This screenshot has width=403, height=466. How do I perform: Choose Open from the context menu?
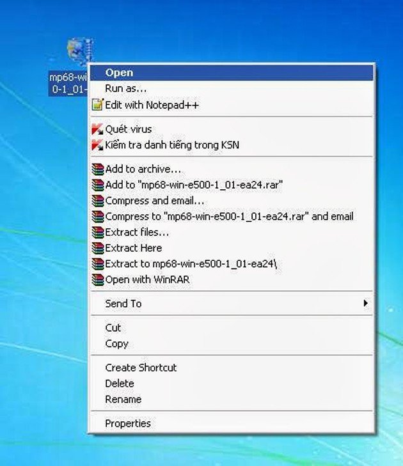119,73
